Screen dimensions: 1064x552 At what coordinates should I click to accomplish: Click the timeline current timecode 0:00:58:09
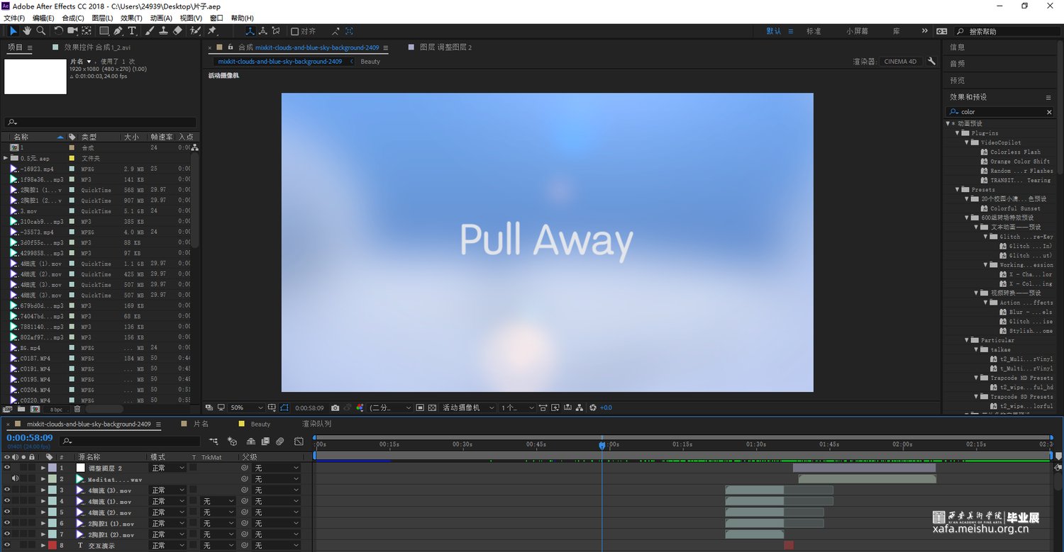pos(30,438)
